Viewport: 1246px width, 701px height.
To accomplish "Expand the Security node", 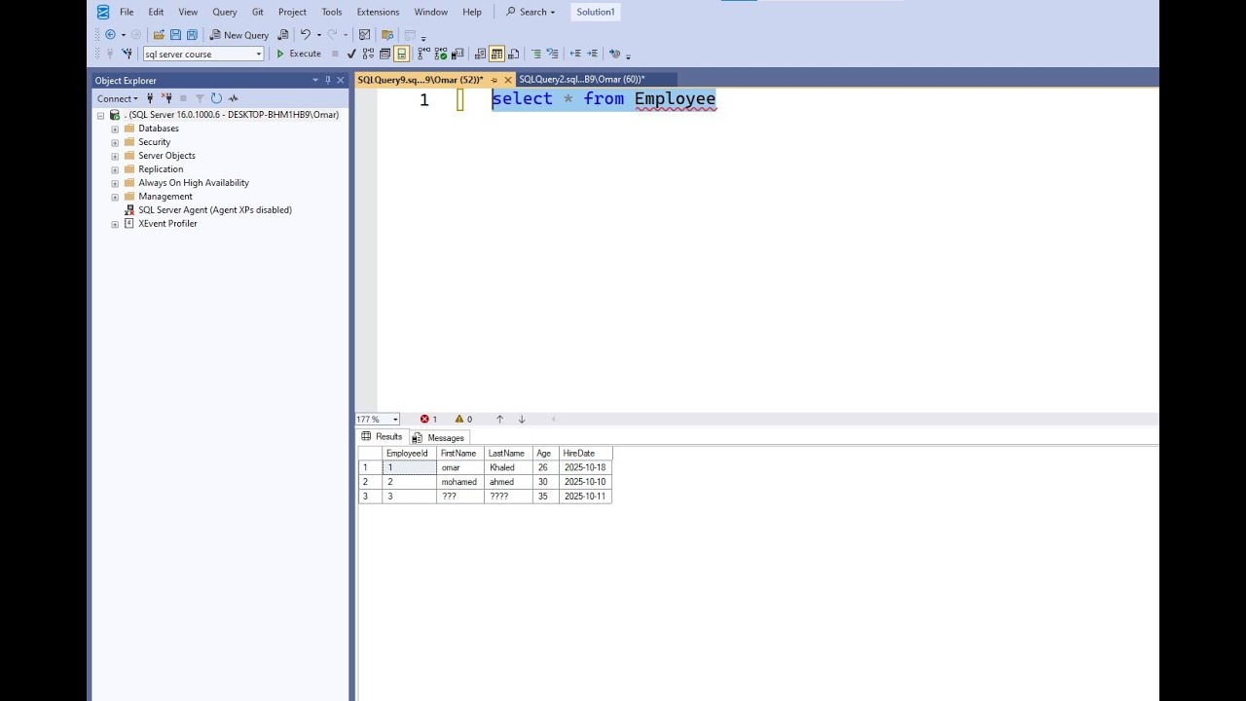I will click(x=115, y=142).
